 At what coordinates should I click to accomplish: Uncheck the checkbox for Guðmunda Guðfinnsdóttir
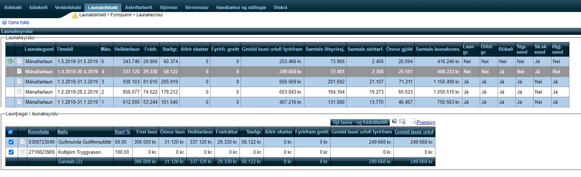[11, 142]
